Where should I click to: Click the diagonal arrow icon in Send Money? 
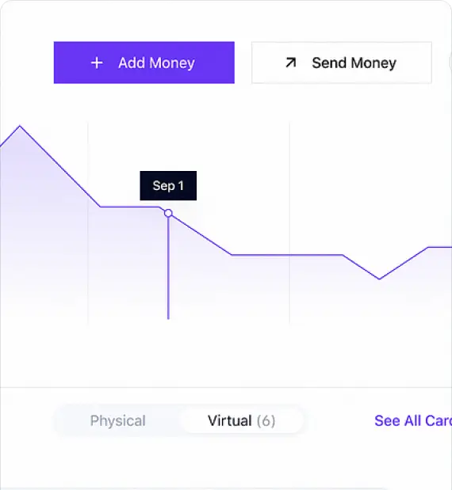coord(290,63)
